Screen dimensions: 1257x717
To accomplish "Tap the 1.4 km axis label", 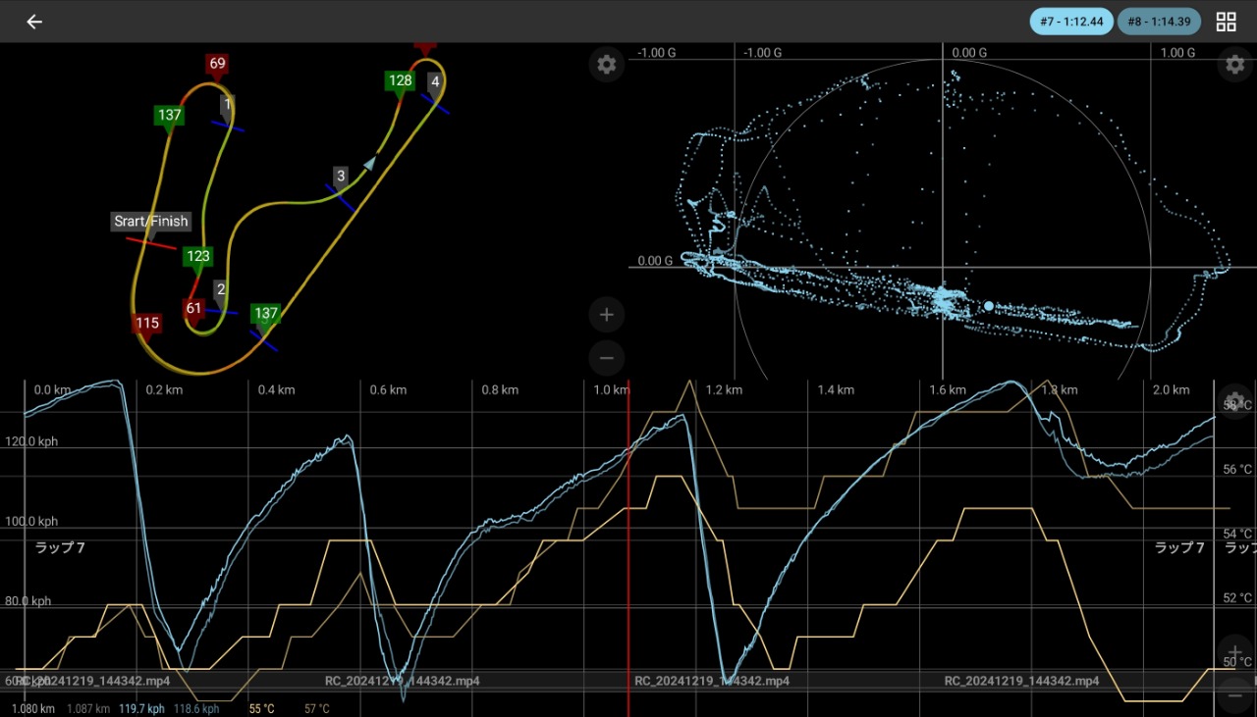I will pyautogui.click(x=836, y=390).
